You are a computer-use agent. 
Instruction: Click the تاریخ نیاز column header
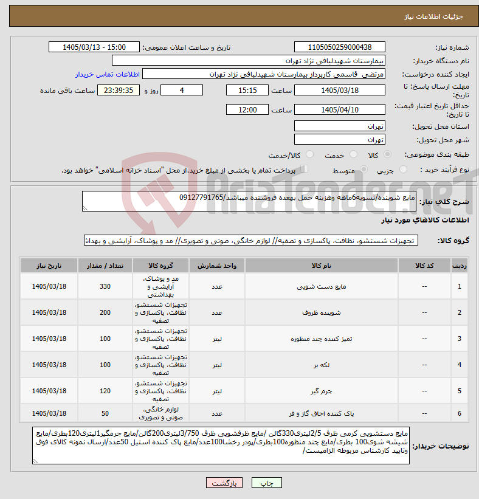point(49,266)
